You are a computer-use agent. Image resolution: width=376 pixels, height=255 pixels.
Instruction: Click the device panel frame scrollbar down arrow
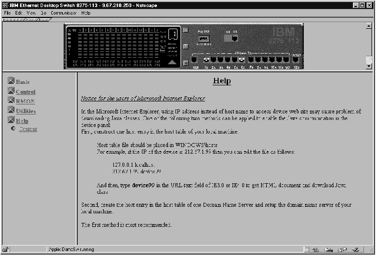coord(369,66)
